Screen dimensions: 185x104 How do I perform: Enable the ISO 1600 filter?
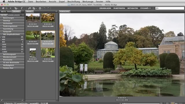click(12, 44)
